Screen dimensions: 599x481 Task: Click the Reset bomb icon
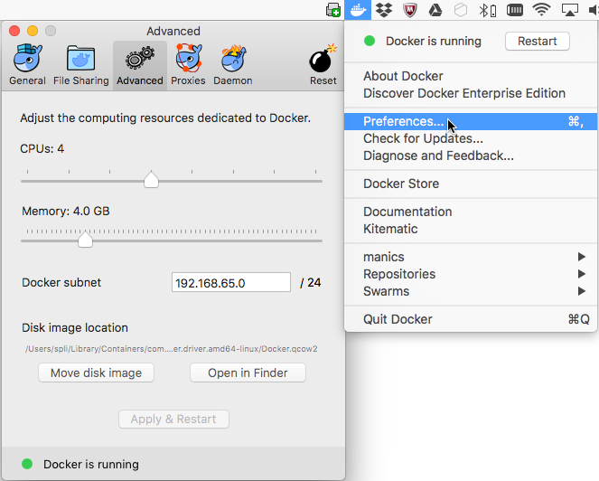[323, 58]
